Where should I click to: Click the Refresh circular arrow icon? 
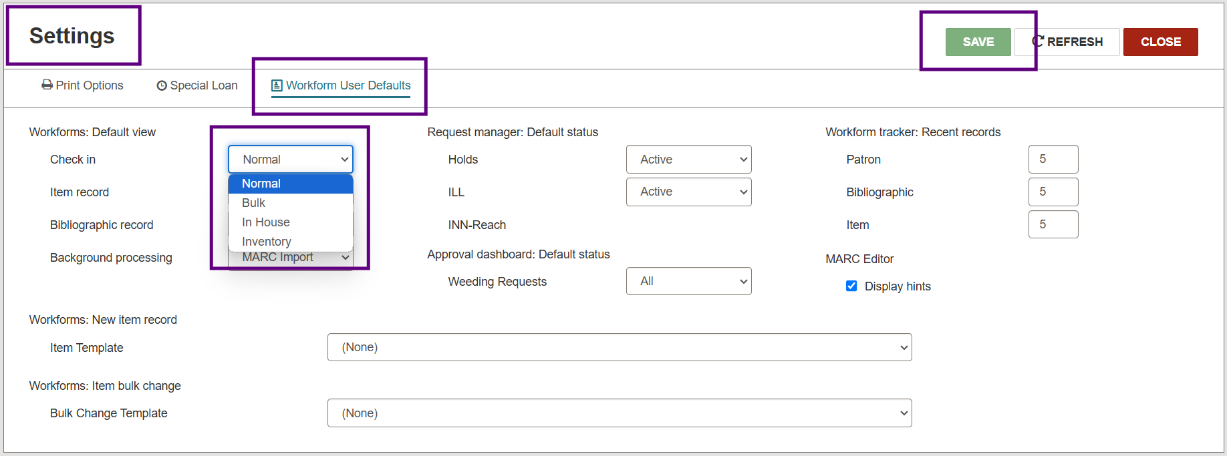(x=1038, y=41)
